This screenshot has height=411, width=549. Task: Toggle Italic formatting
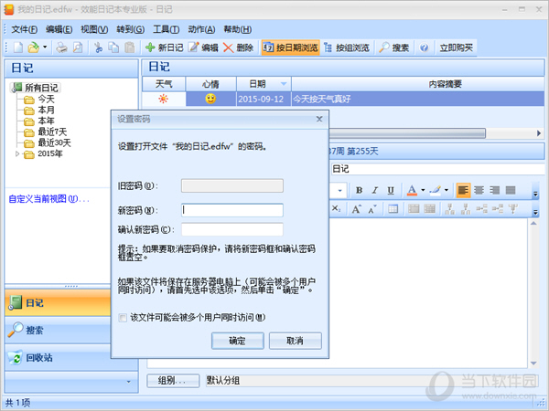coord(374,190)
